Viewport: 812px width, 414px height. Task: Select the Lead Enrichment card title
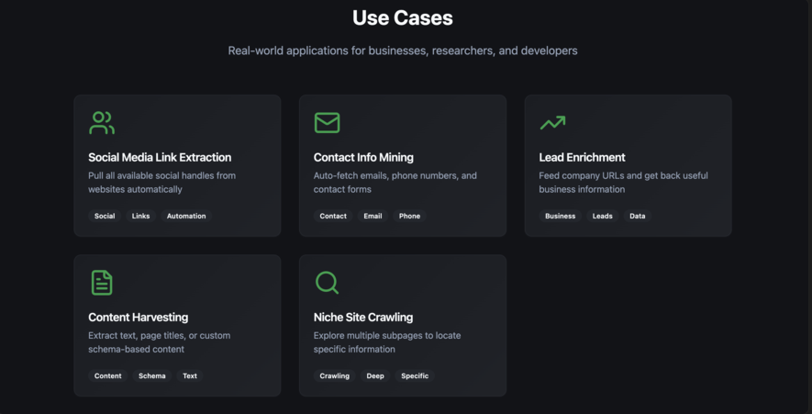[582, 157]
